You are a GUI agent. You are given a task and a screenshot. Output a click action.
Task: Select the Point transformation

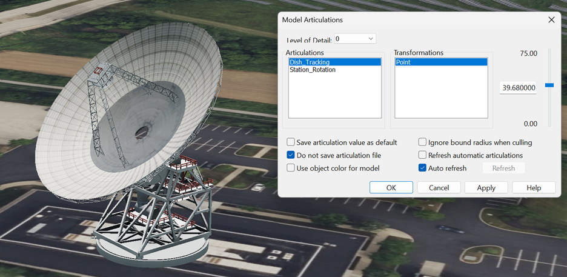coord(441,62)
